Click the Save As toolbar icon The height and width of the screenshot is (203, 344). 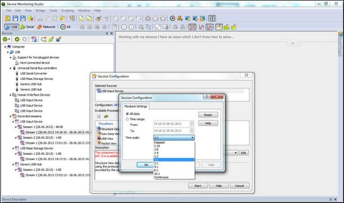coord(23,19)
